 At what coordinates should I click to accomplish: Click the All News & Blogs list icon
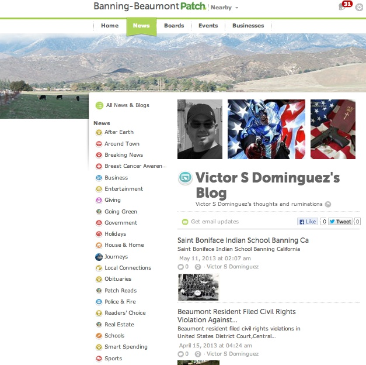point(99,105)
